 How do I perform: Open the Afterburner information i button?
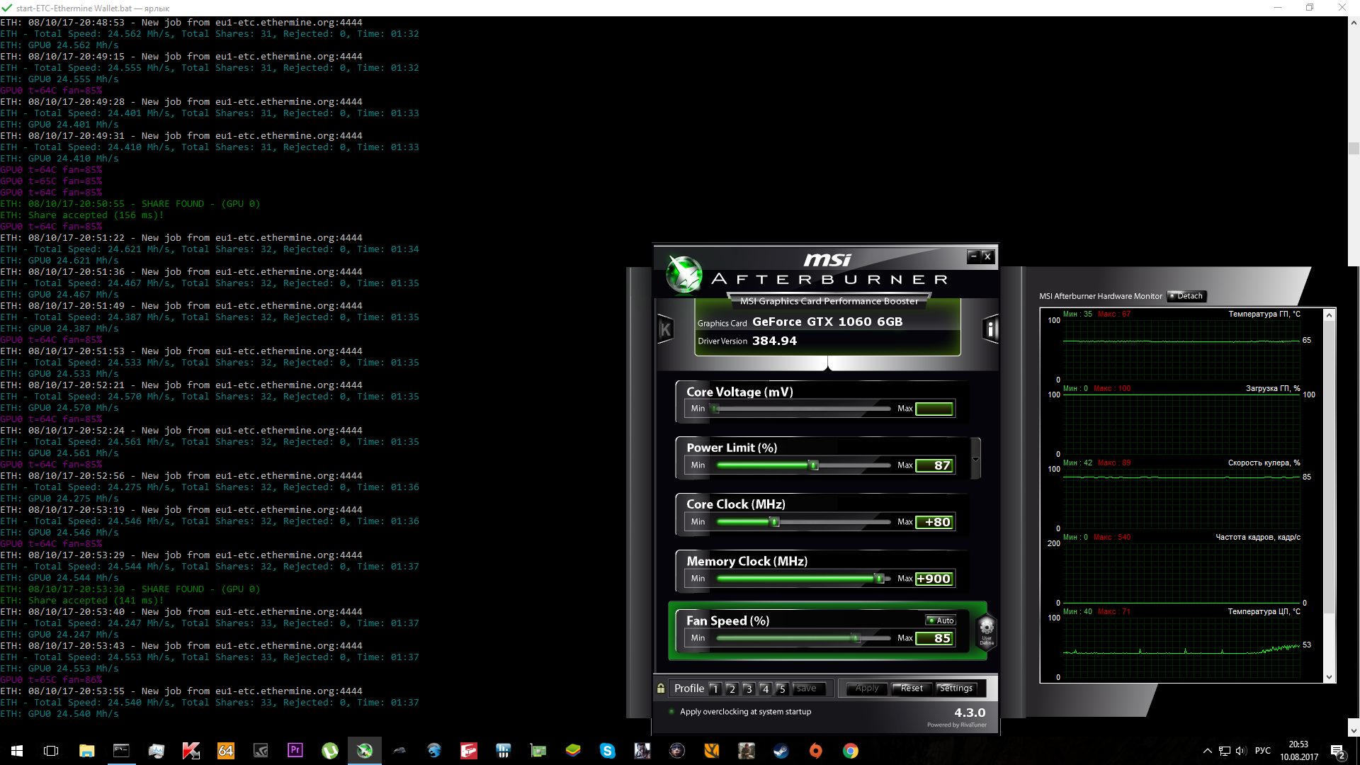point(990,329)
